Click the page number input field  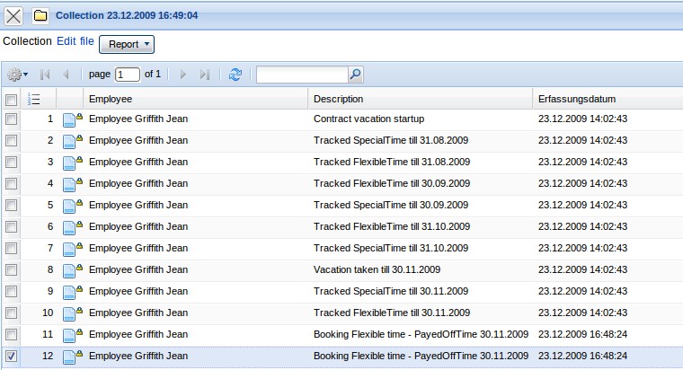(x=128, y=75)
